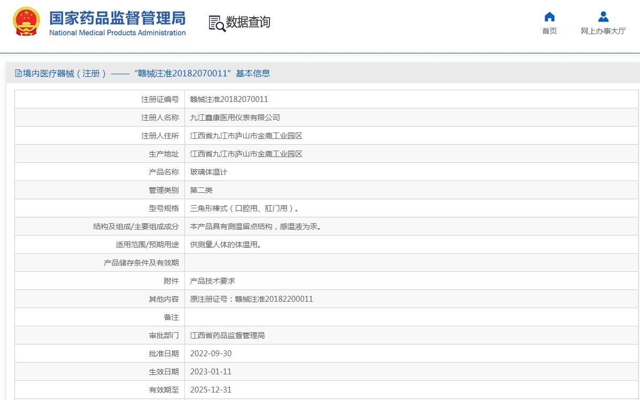The width and height of the screenshot is (640, 400).
Task: Click the 注册人名称 label
Action: pyautogui.click(x=160, y=117)
